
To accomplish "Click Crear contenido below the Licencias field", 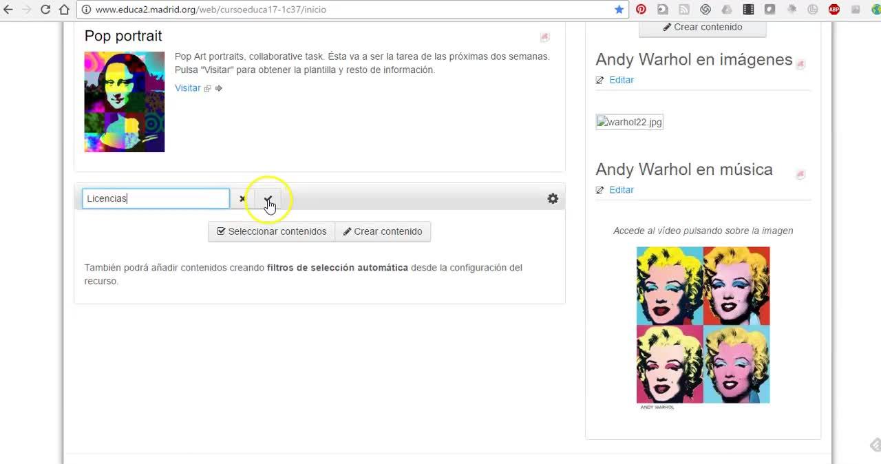I will (x=383, y=231).
